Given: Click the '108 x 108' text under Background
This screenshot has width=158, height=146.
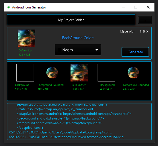Looking at the screenshot, I should (x=21, y=89).
